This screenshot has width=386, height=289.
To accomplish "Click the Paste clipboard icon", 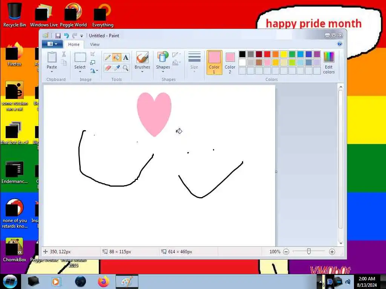I will click(52, 58).
